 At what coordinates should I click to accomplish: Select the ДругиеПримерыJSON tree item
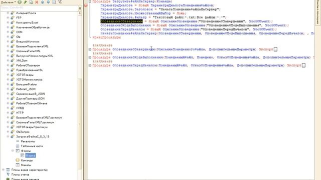(30, 98)
